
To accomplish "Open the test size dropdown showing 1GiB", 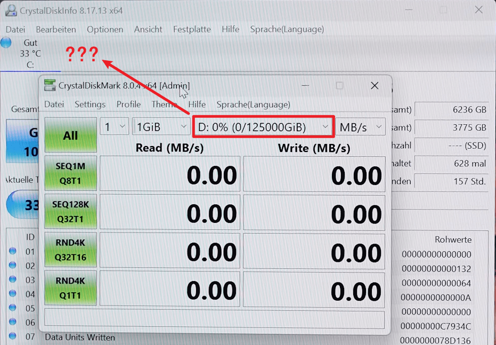I will (x=161, y=127).
